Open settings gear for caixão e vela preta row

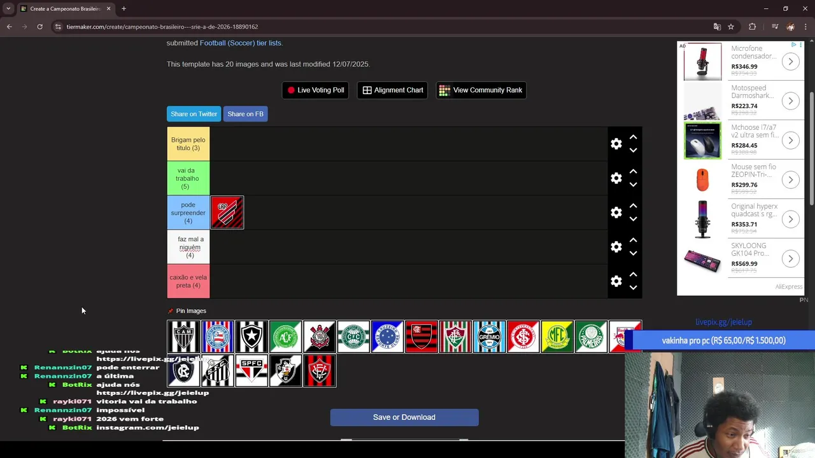point(616,281)
